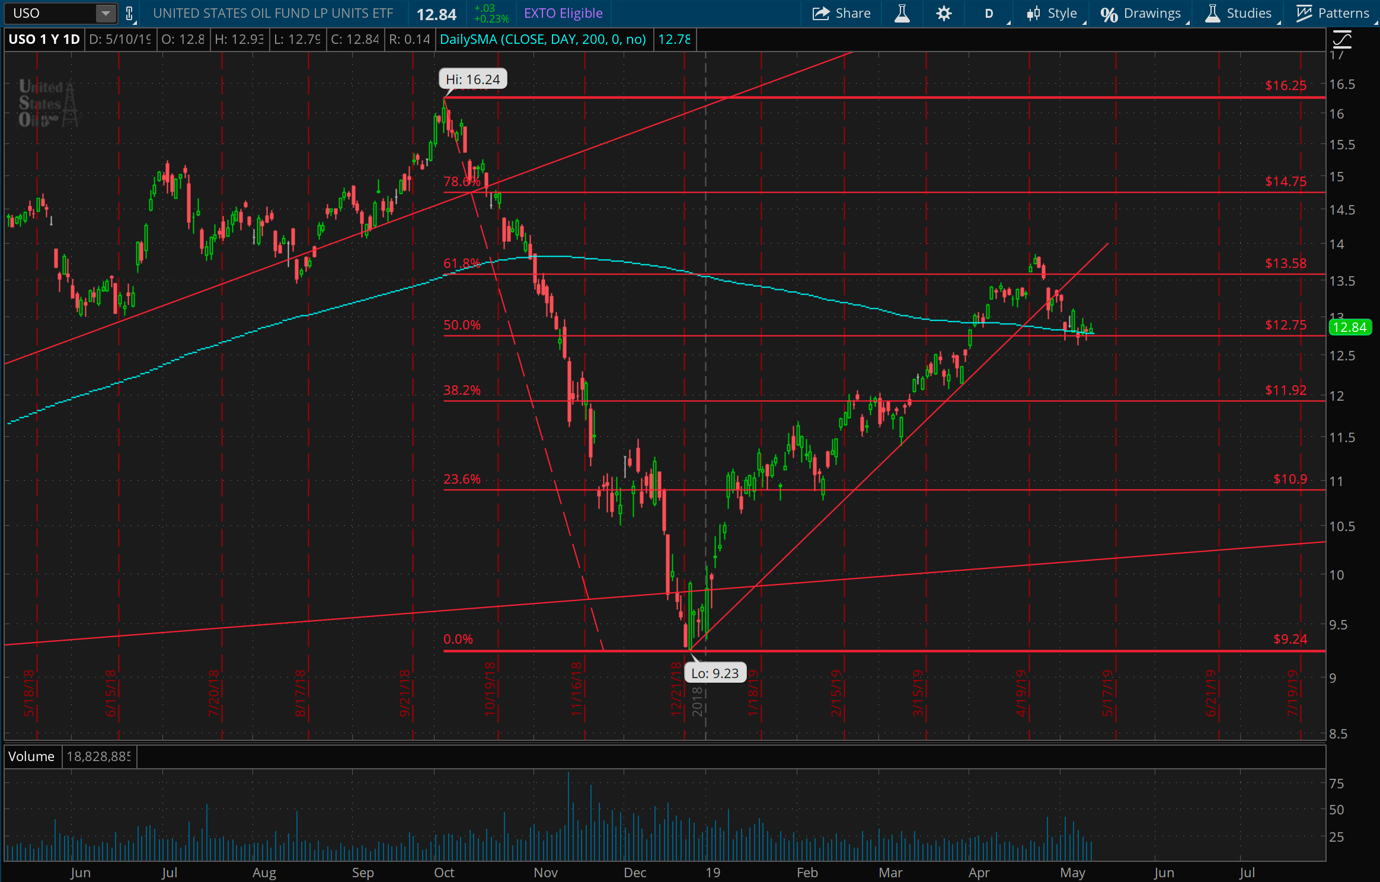
Task: Select the $14.75 Fibonacci level label
Action: 1285,181
